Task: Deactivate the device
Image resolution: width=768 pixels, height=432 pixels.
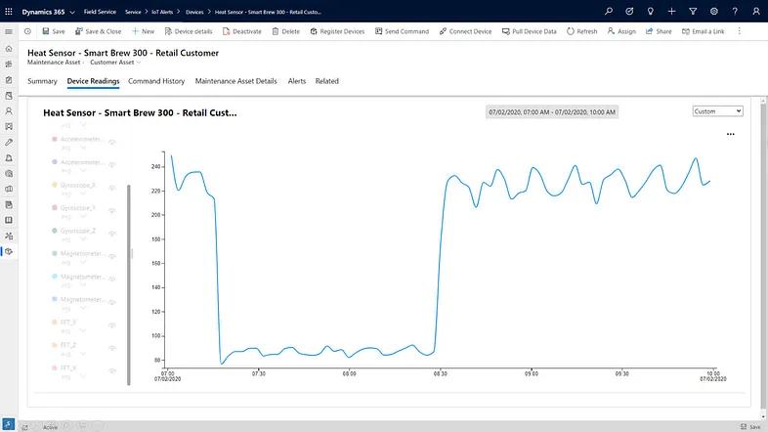Action: tap(242, 31)
